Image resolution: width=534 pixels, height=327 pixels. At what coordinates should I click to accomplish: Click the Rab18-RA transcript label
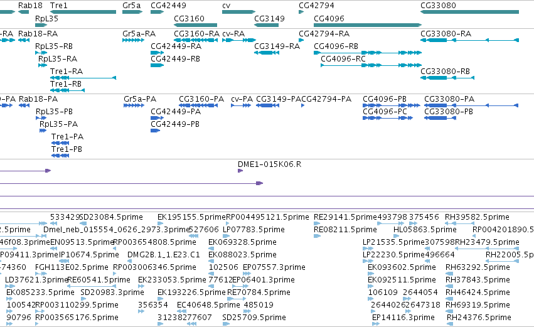[x=38, y=34]
